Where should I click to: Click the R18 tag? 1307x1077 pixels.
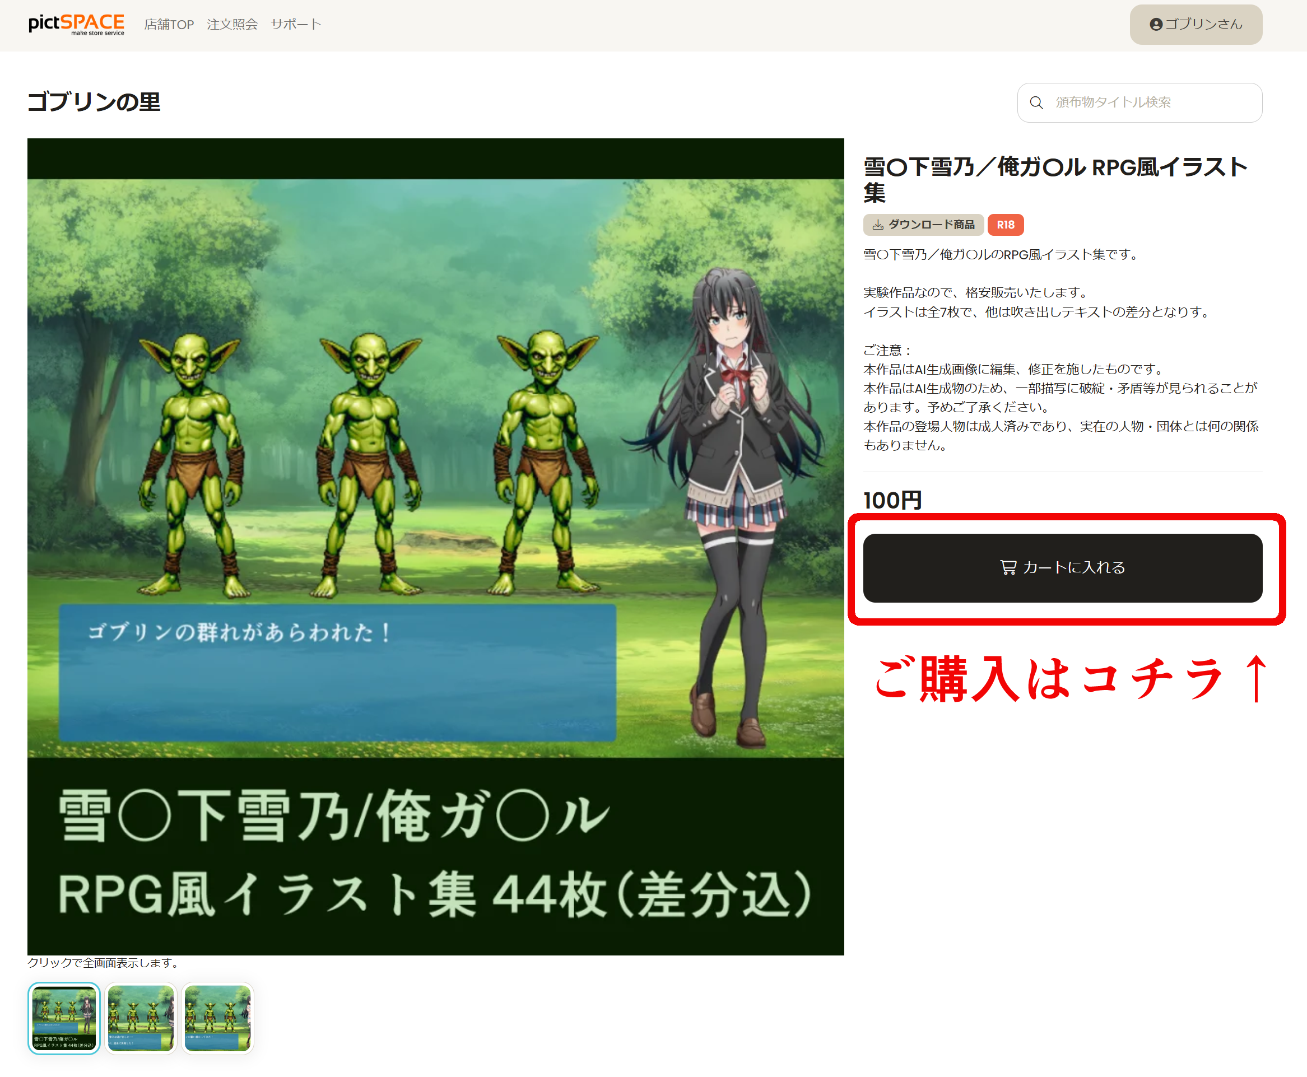(x=1006, y=225)
